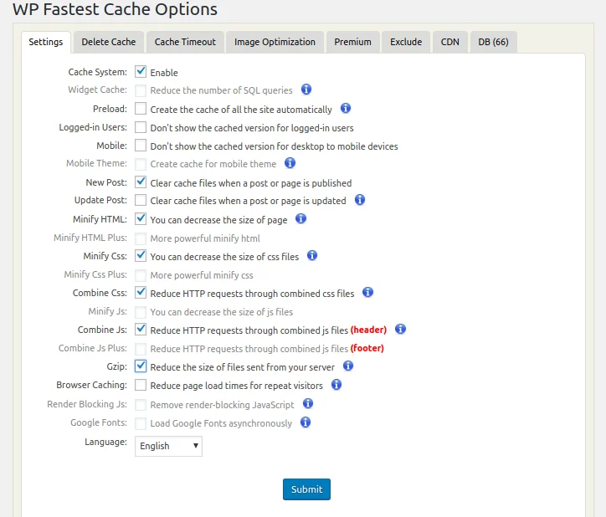Click 'You can decrease the size of page'

218,220
